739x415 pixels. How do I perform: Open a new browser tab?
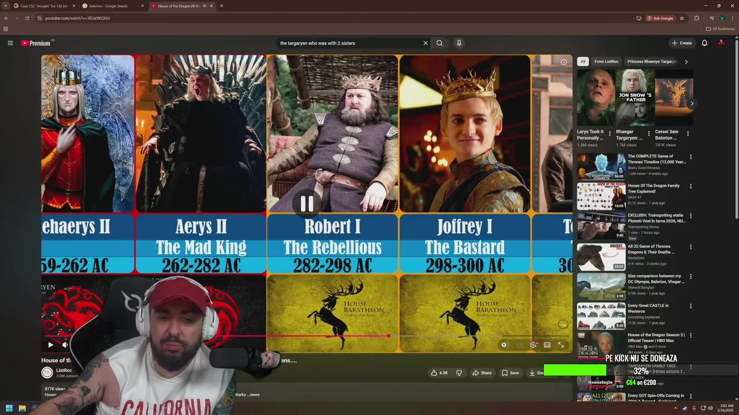click(221, 6)
